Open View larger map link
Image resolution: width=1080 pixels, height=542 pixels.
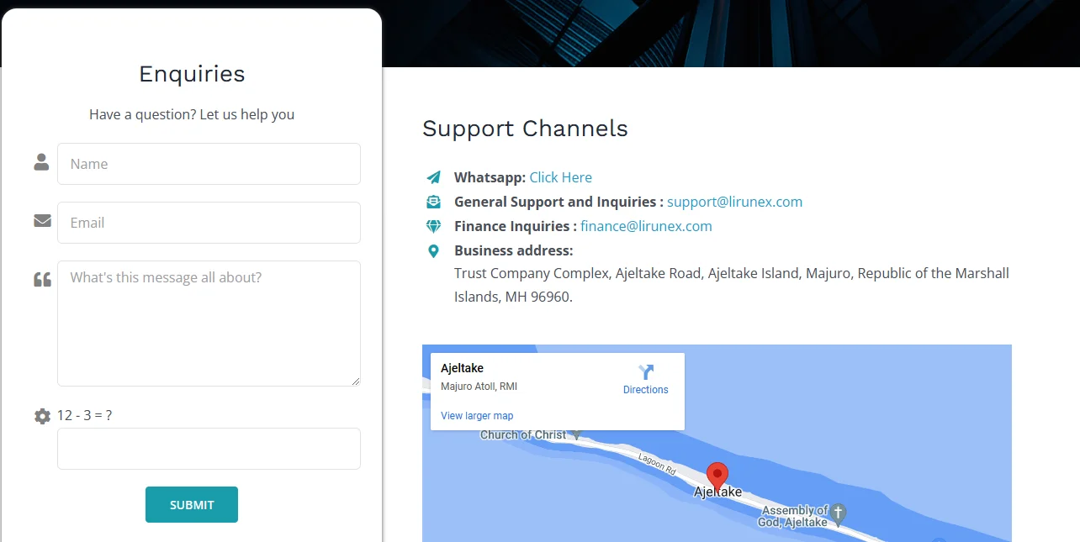click(x=477, y=416)
